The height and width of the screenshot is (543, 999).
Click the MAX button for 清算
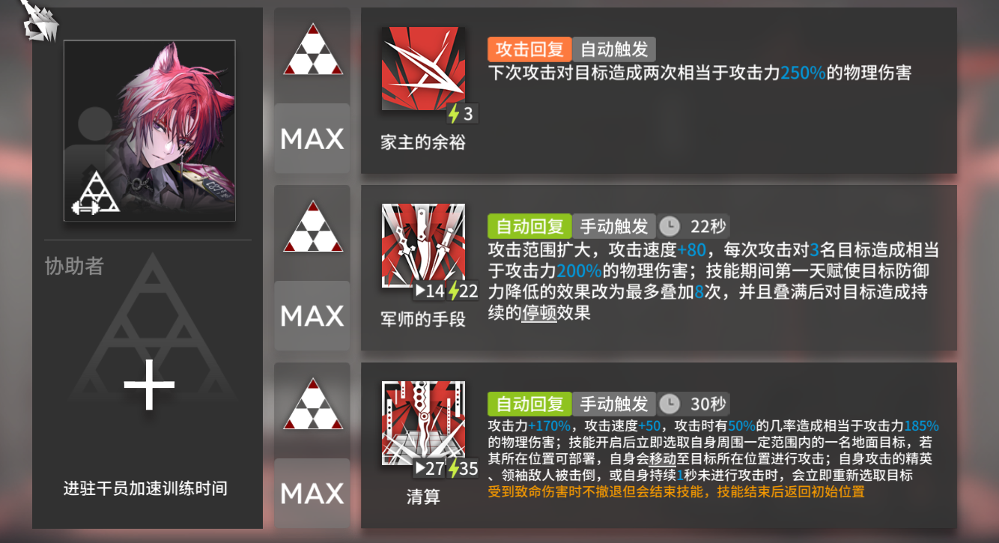[312, 494]
